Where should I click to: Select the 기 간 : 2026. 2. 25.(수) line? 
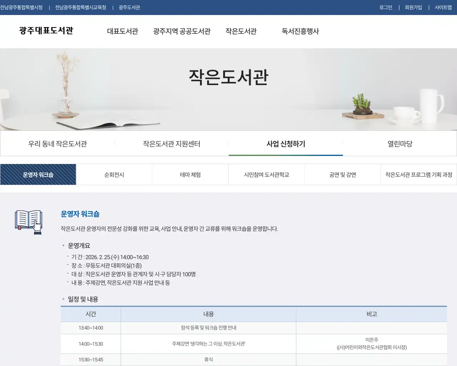110,257
